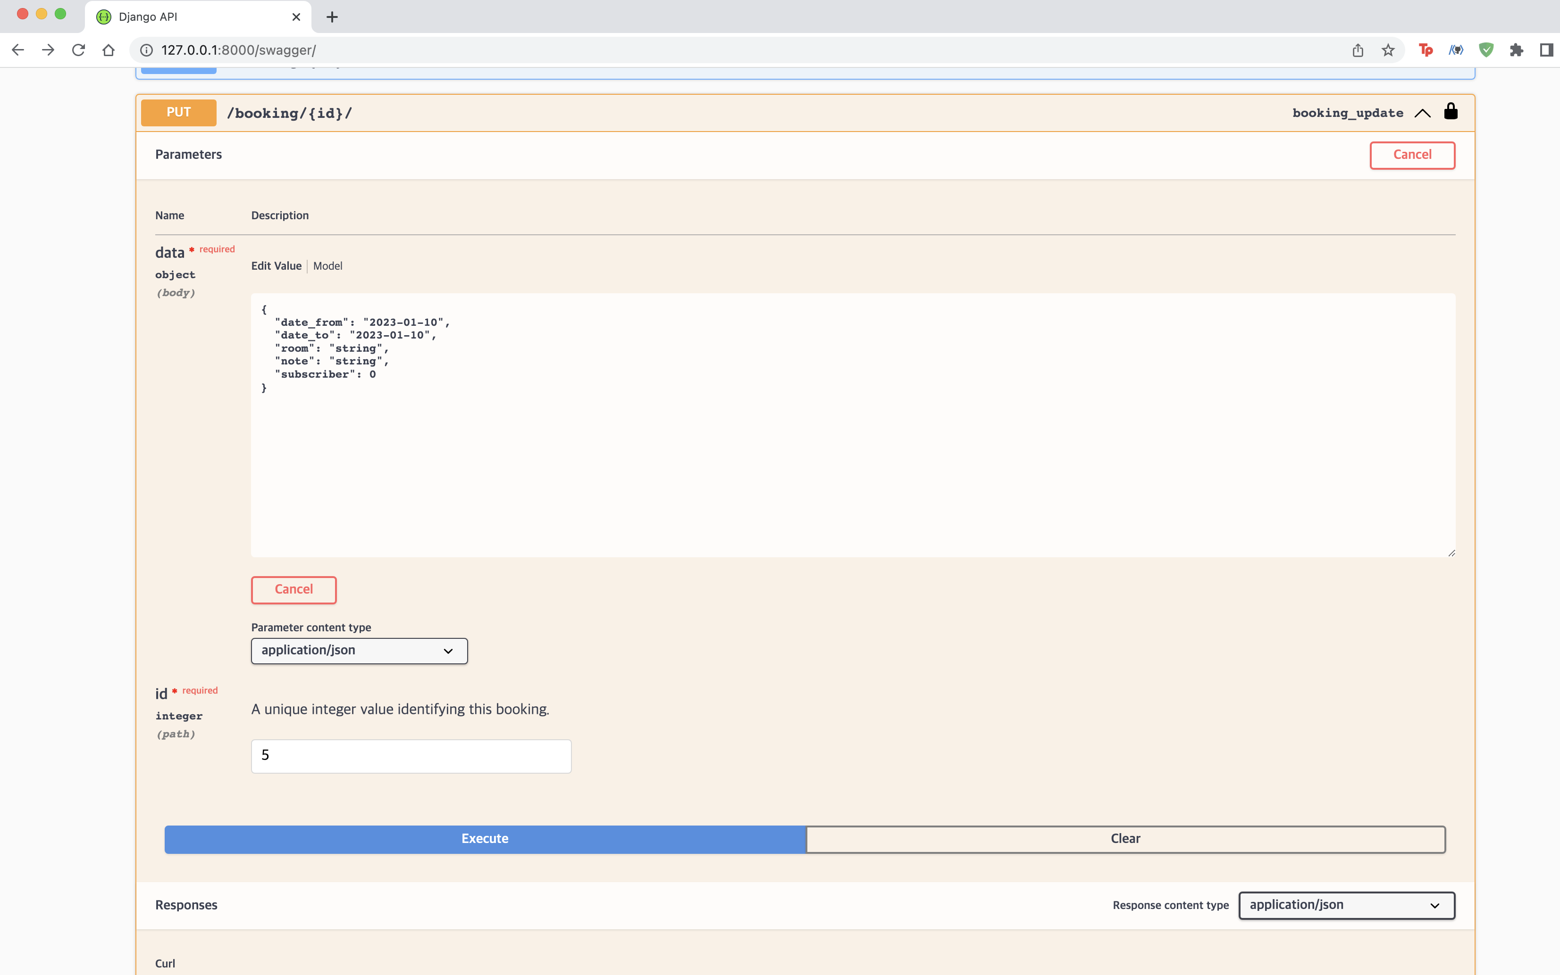Screen dimensions: 1560x975
Task: Open the browser extensions puzzle icon
Action: tap(1516, 50)
